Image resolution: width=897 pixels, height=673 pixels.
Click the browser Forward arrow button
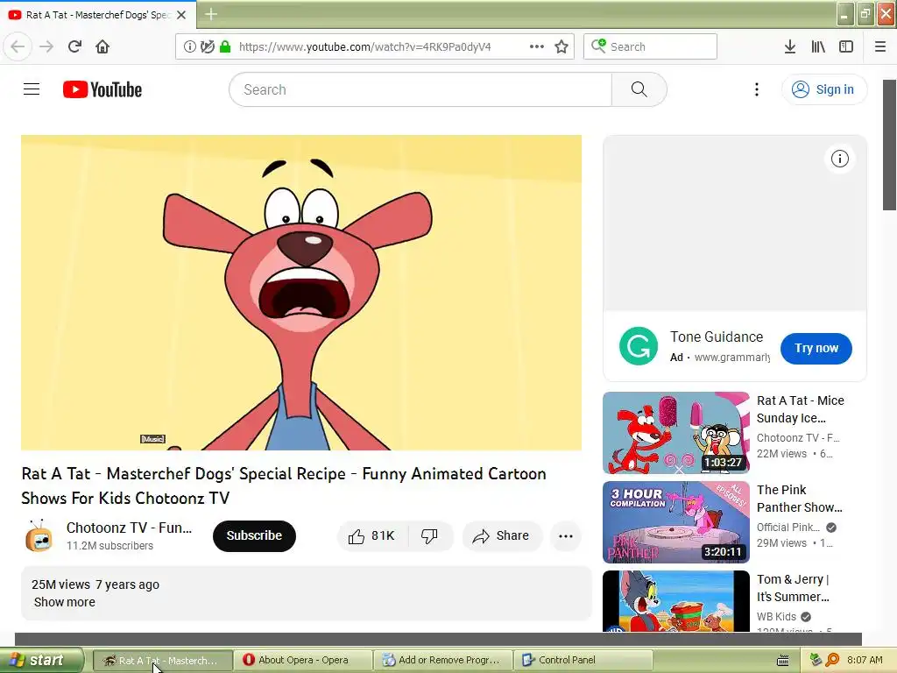pos(46,46)
